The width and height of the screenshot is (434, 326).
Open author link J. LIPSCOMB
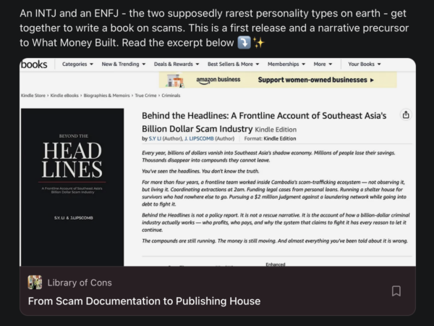199,138
